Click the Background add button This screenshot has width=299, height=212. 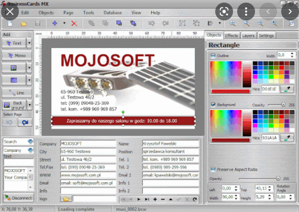(x=14, y=105)
